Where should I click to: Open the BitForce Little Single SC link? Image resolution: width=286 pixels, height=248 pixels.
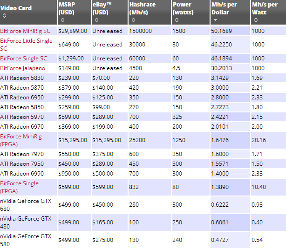tap(26, 45)
